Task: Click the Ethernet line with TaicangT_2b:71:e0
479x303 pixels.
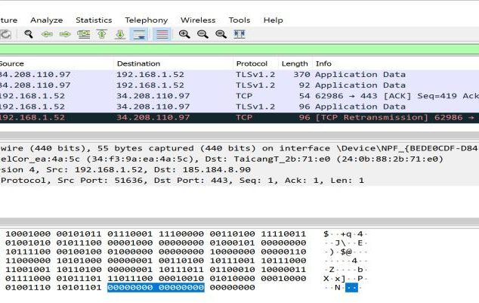Action: (x=239, y=159)
